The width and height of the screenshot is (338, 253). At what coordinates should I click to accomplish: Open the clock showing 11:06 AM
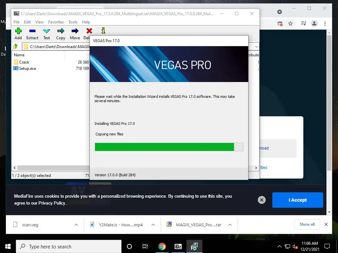pyautogui.click(x=310, y=246)
